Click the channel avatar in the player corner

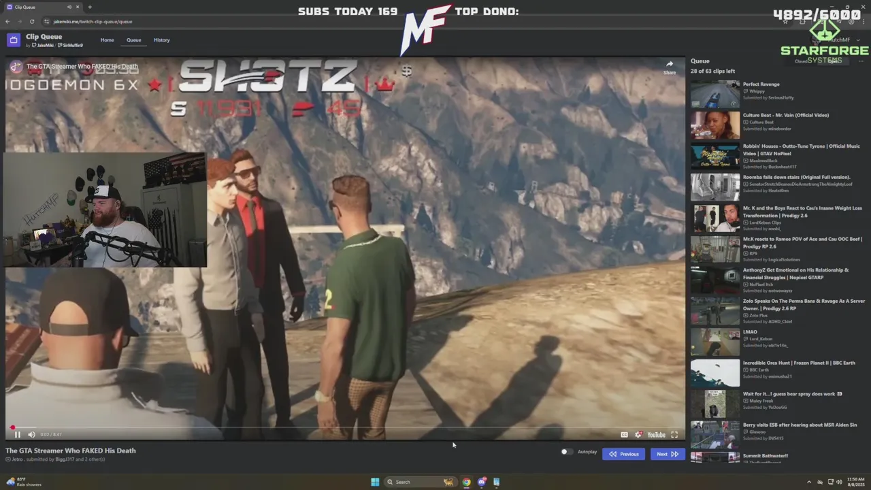(15, 67)
